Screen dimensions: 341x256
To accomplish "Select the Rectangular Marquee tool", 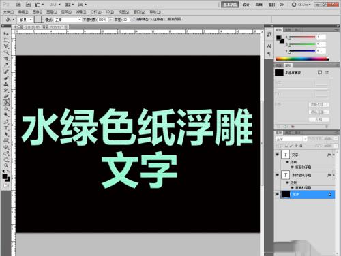I will coord(6,40).
